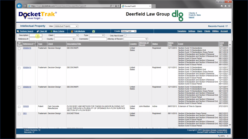248x139 pixels.
Task: Close the DocketTrak browser tab
Action: [150, 6]
